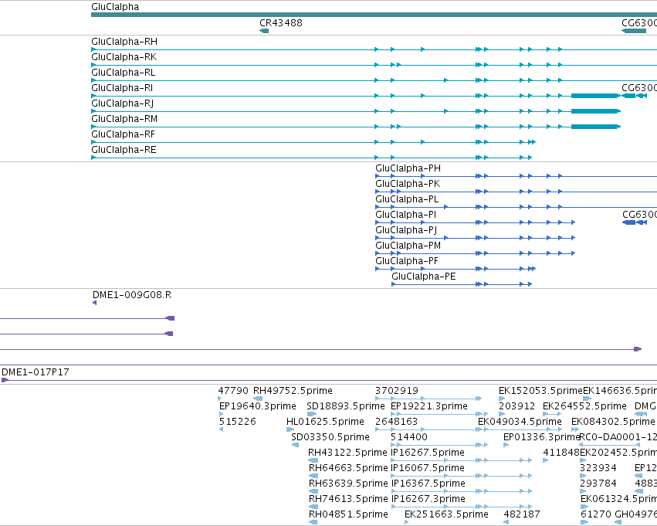This screenshot has width=657, height=526.
Task: Click the DME1-017P17 label
Action: [x=36, y=372]
